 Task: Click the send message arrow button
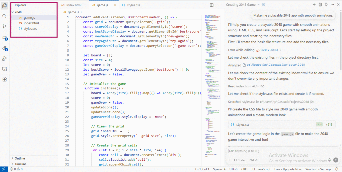336,160
